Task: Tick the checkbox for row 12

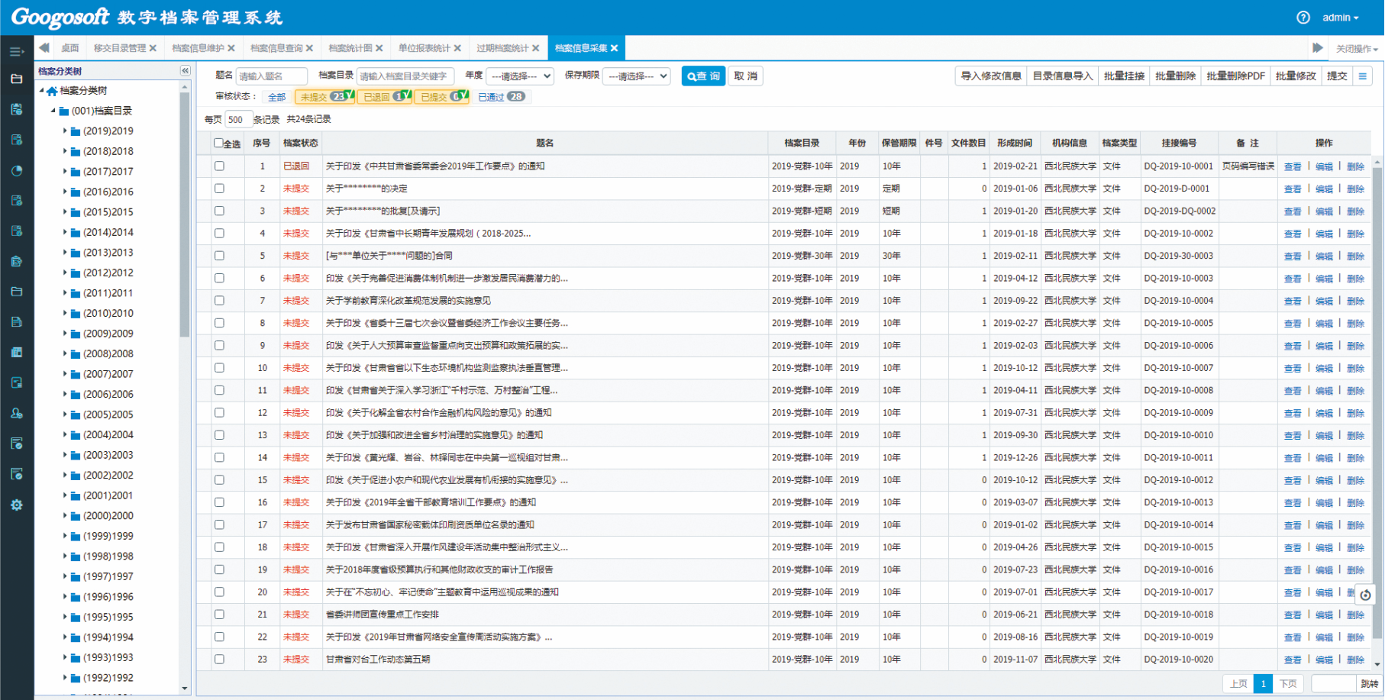Action: [x=219, y=412]
